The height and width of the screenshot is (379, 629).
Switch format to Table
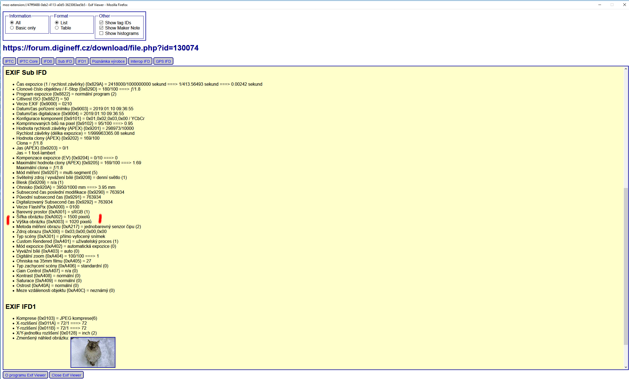tap(57, 28)
